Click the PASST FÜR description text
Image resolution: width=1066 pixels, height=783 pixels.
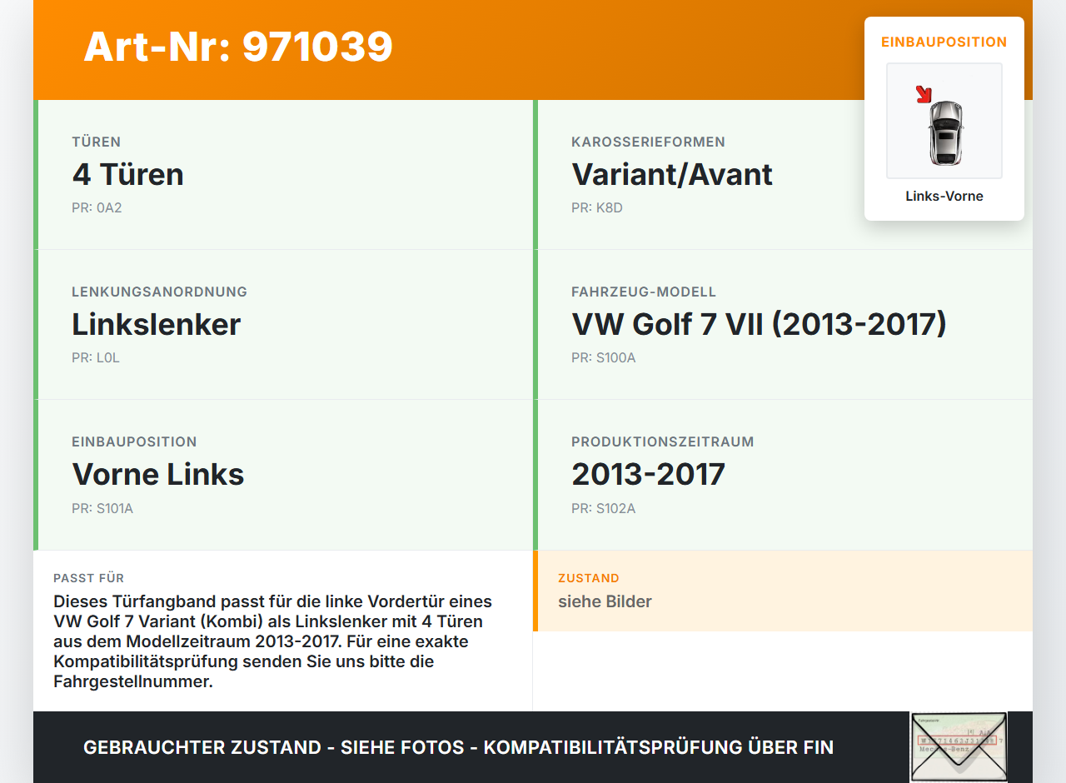click(x=272, y=641)
